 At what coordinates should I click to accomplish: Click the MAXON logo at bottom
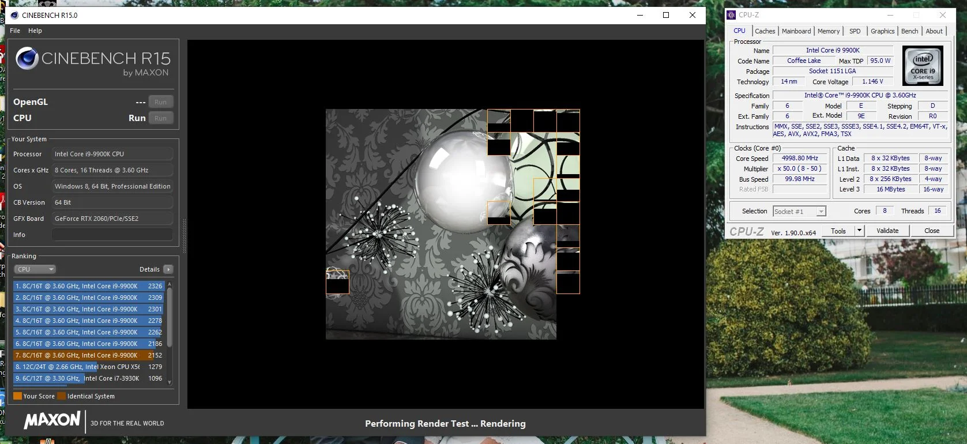(x=52, y=420)
